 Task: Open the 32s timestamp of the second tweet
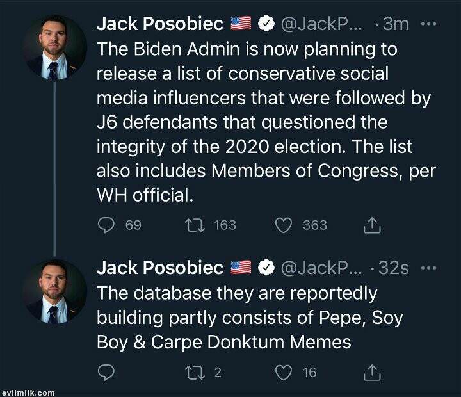[393, 268]
